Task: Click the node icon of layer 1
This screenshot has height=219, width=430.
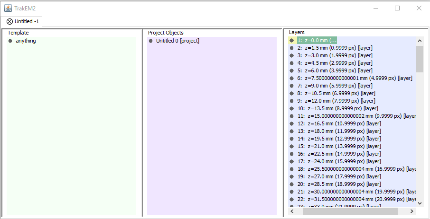Action: [x=292, y=40]
